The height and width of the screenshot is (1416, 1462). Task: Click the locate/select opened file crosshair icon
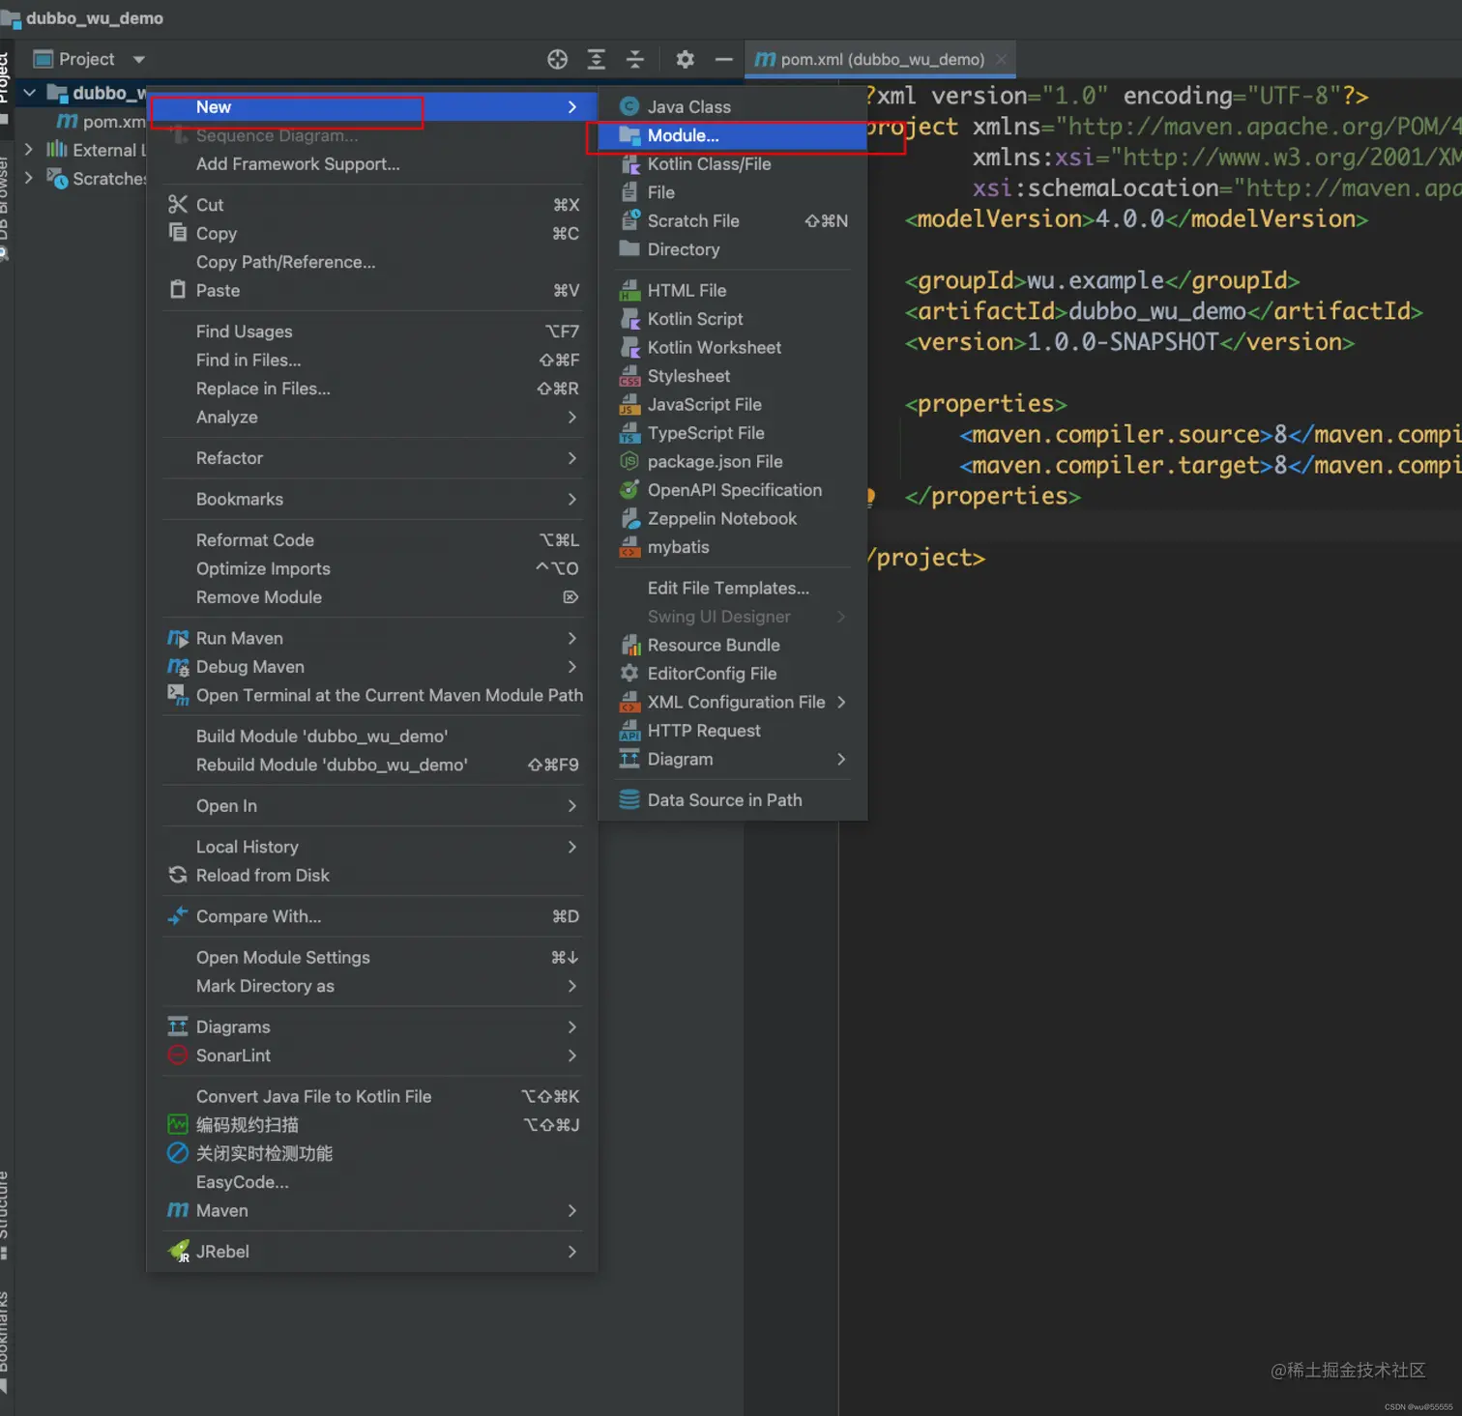pos(558,60)
